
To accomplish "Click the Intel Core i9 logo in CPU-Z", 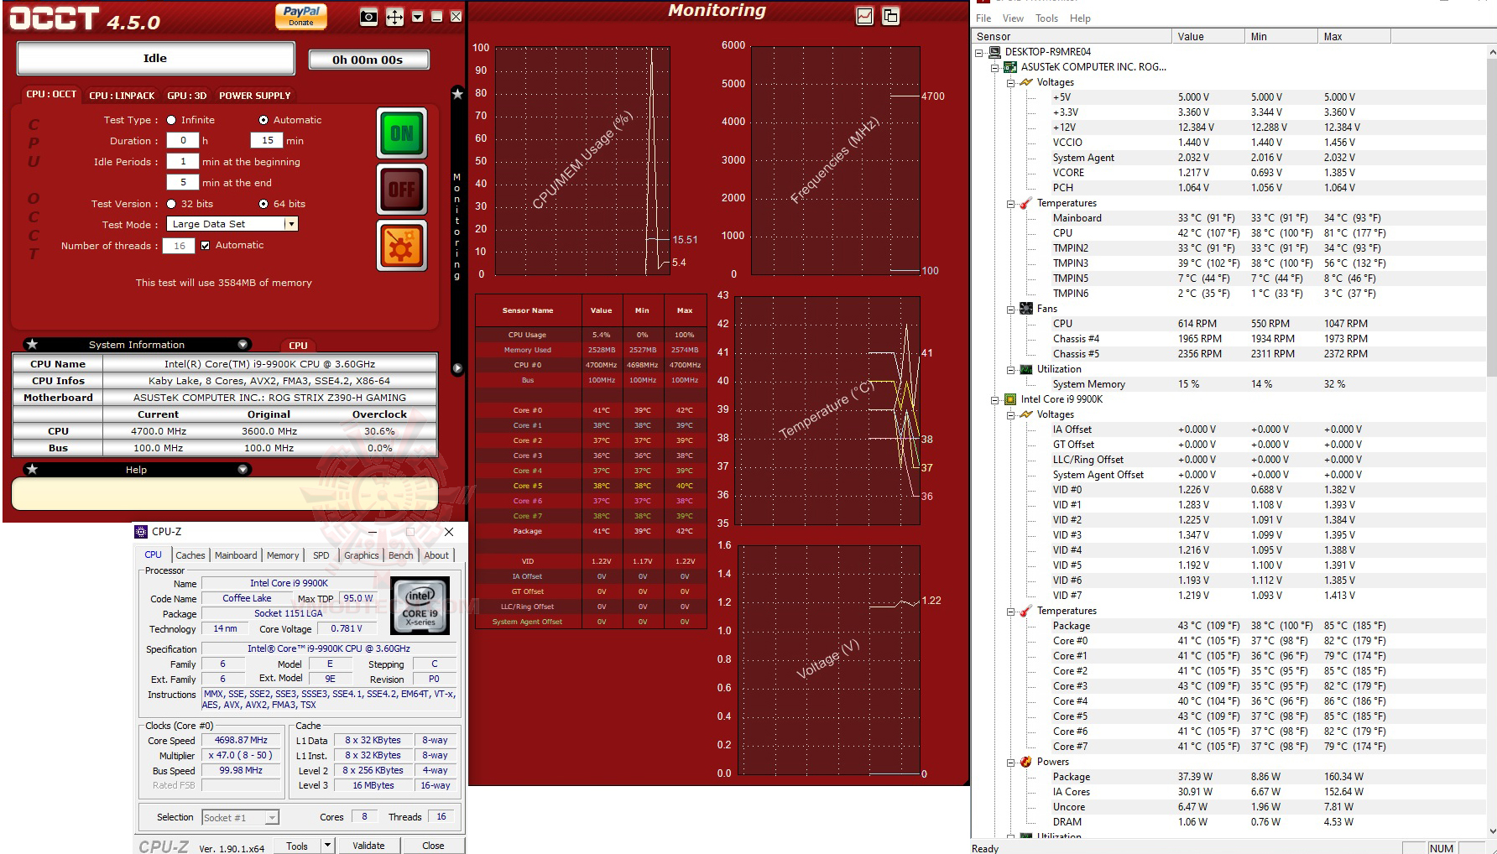I will 420,606.
